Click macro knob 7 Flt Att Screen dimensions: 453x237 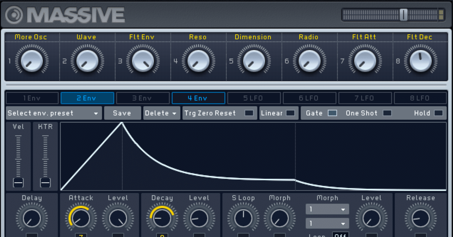[x=365, y=61]
